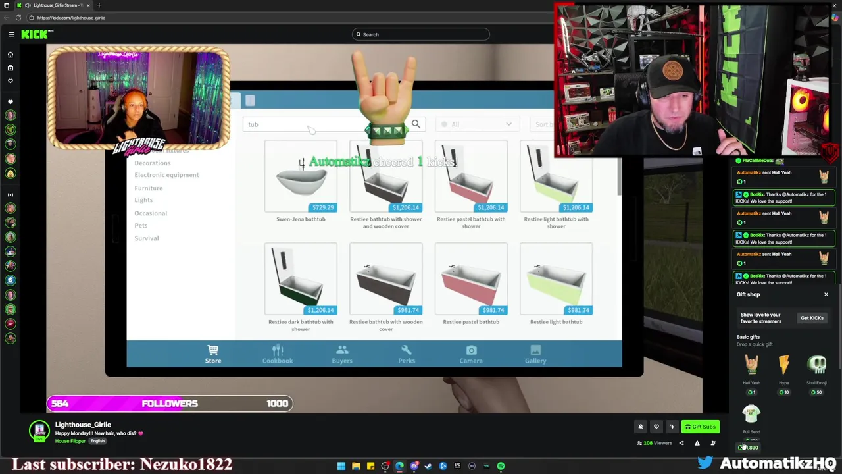Image resolution: width=842 pixels, height=474 pixels.
Task: Click the magnifier search icon in game store
Action: tap(416, 124)
